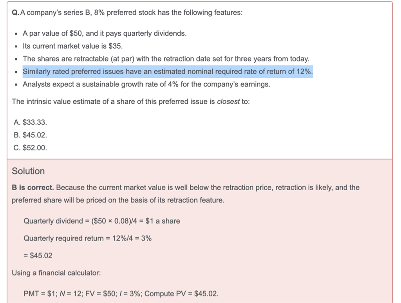The width and height of the screenshot is (401, 303).
Task: Click the sustainable growth rate of 4% bullet
Action: (146, 85)
